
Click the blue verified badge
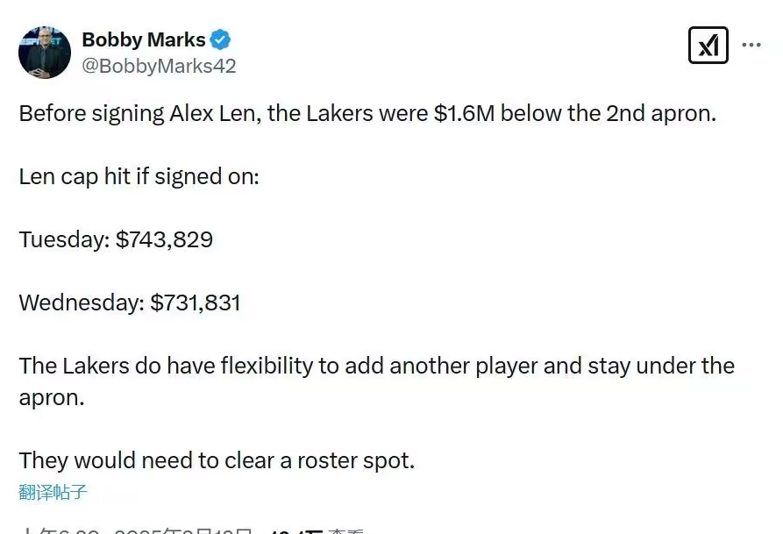tap(220, 39)
